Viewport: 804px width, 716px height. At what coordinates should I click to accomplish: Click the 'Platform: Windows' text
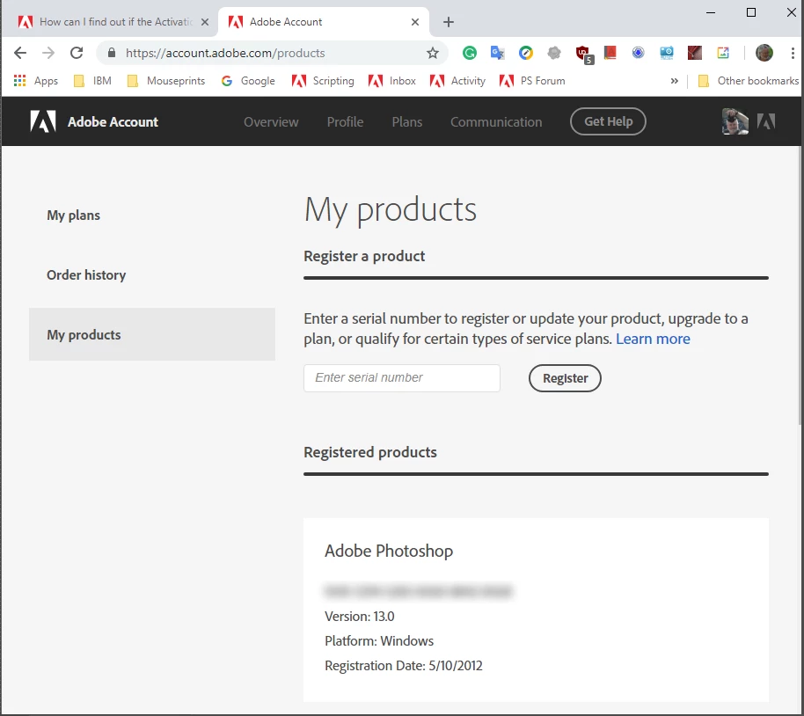[x=379, y=640]
